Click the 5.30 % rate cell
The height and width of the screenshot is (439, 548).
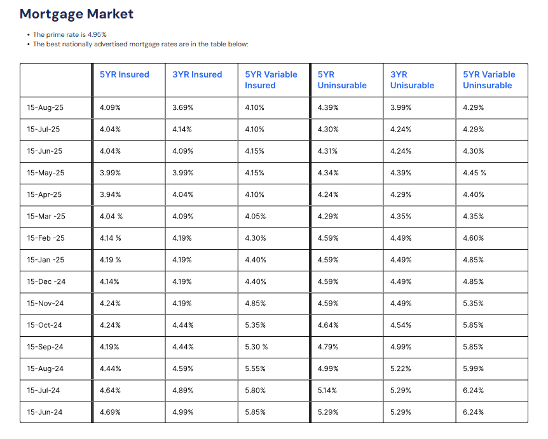256,347
